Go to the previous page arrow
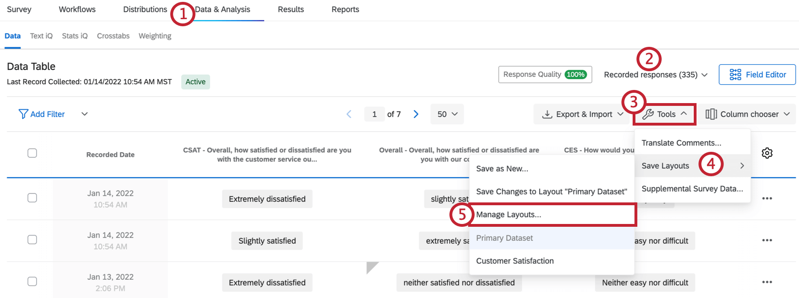 pyautogui.click(x=349, y=114)
